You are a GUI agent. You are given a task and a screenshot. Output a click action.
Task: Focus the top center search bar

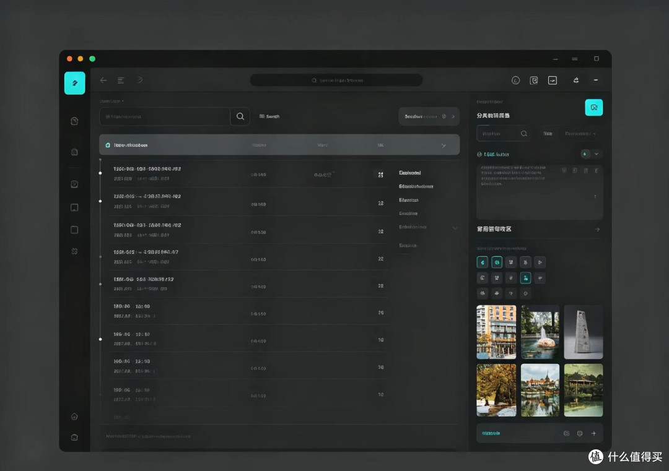click(x=336, y=80)
